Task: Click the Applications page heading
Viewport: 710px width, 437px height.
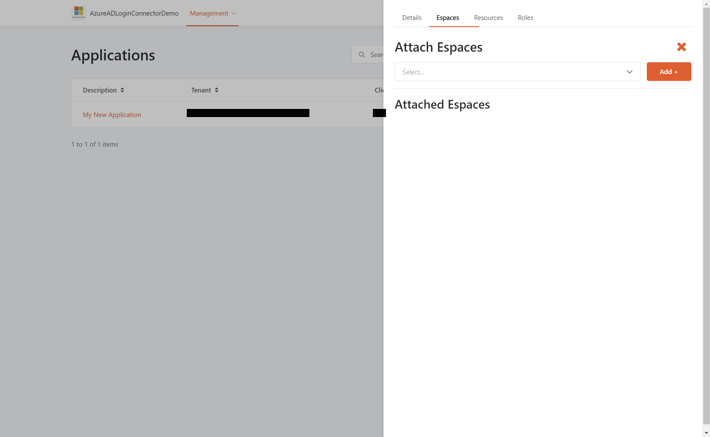Action: [x=113, y=55]
